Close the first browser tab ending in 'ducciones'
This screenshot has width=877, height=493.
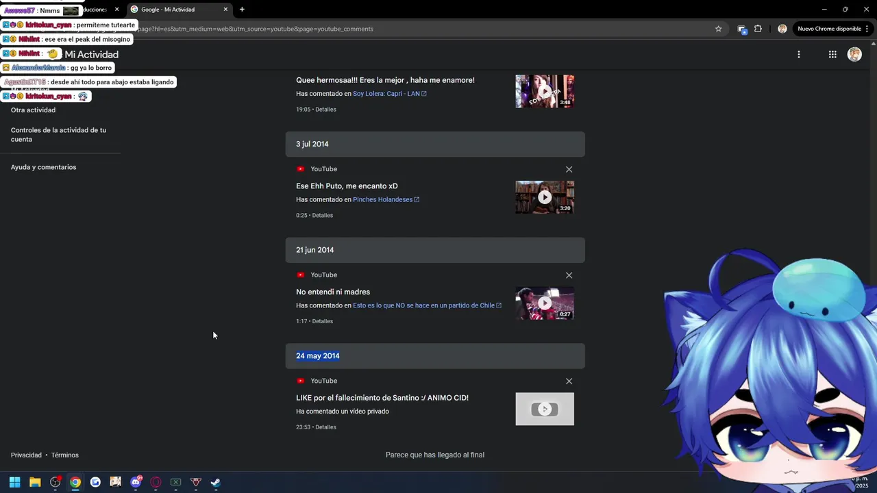116,10
